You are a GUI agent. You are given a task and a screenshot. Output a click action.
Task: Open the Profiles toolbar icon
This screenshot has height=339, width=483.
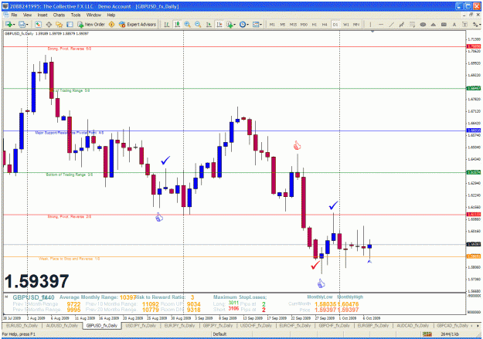[x=22, y=24]
